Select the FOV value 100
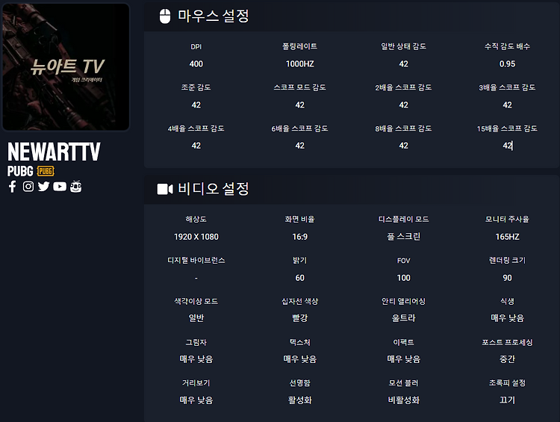560x422 pixels. (x=403, y=278)
